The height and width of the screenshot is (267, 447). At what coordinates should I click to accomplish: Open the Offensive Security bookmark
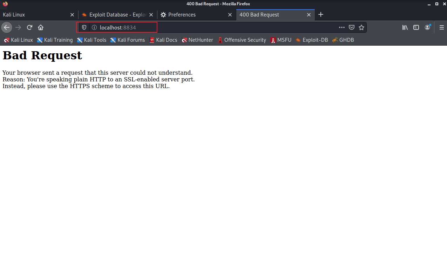point(242,40)
